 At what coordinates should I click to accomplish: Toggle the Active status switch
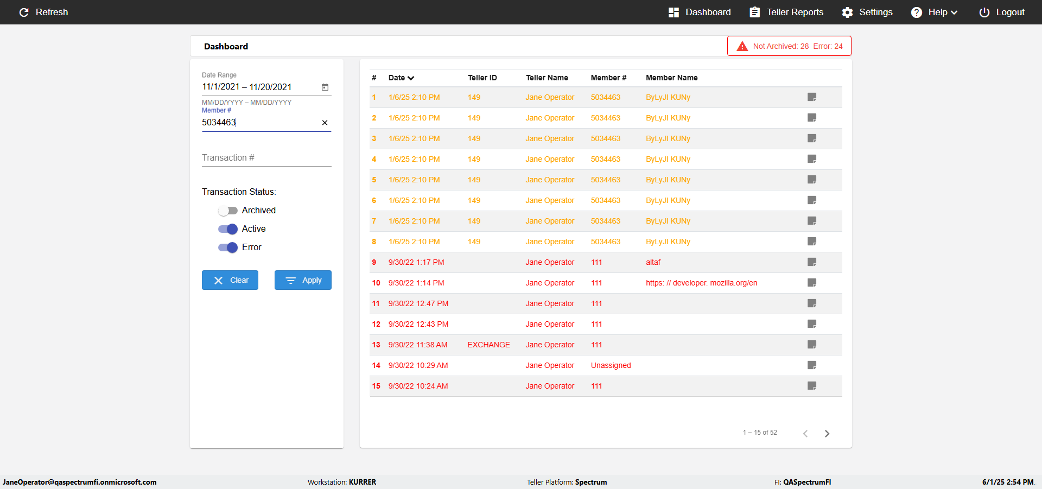click(228, 229)
